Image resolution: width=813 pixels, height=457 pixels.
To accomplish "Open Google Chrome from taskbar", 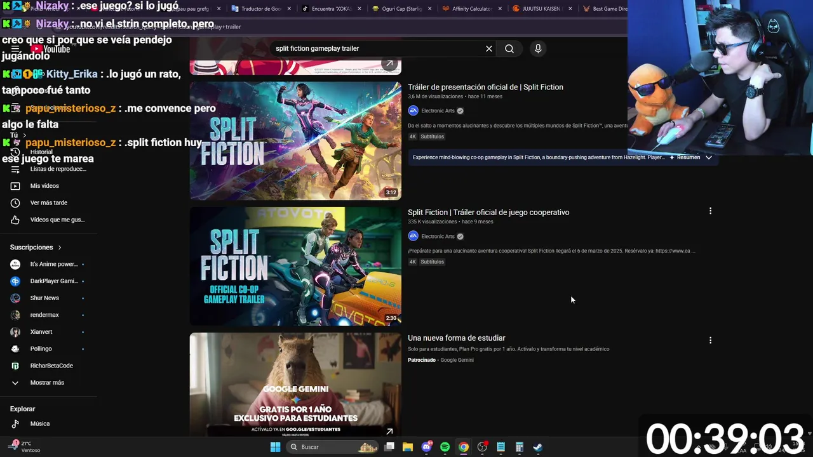I will tap(464, 447).
